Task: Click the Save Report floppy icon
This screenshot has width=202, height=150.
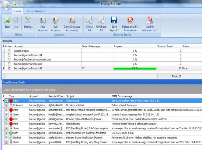Action: pyautogui.click(x=114, y=20)
